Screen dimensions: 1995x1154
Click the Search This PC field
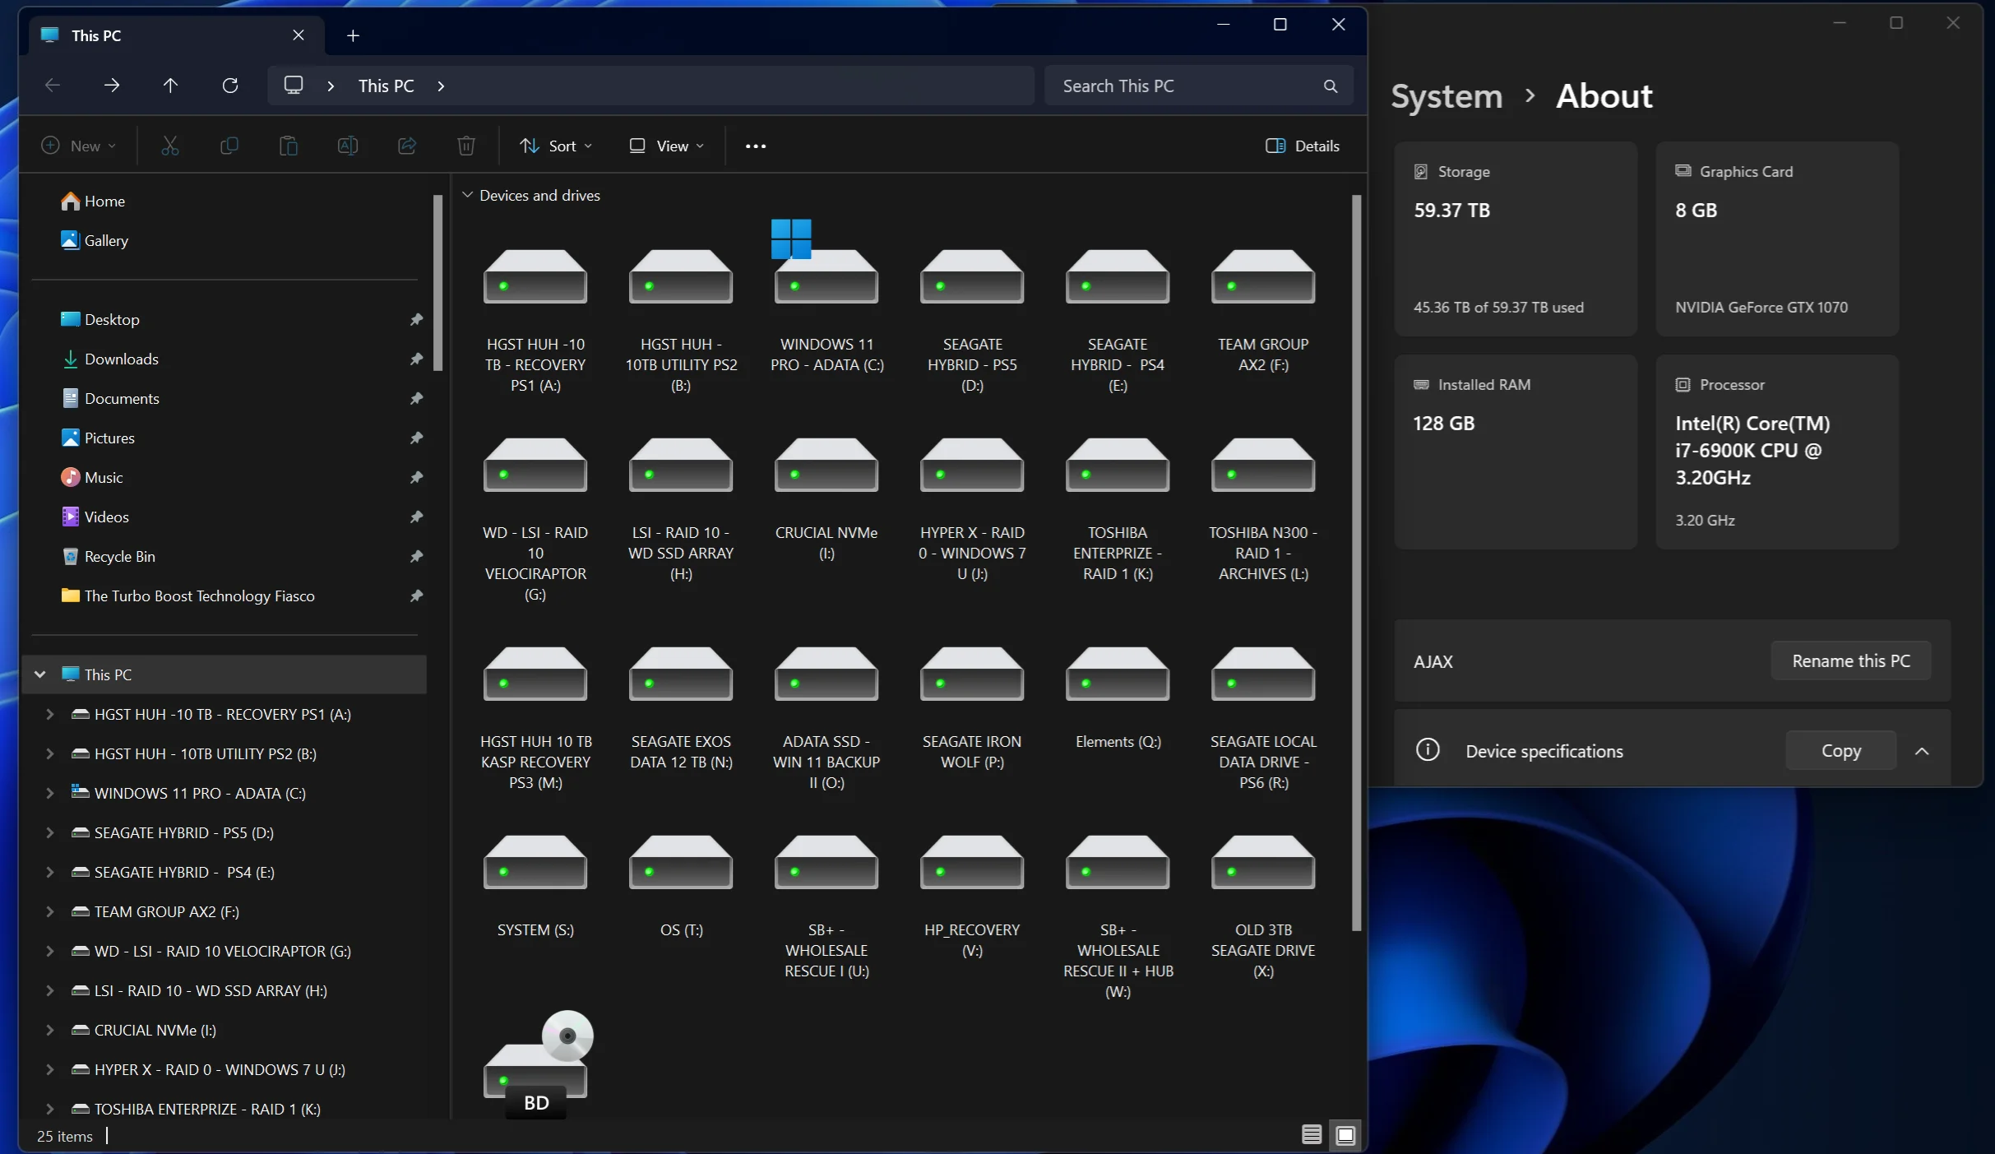1184,86
